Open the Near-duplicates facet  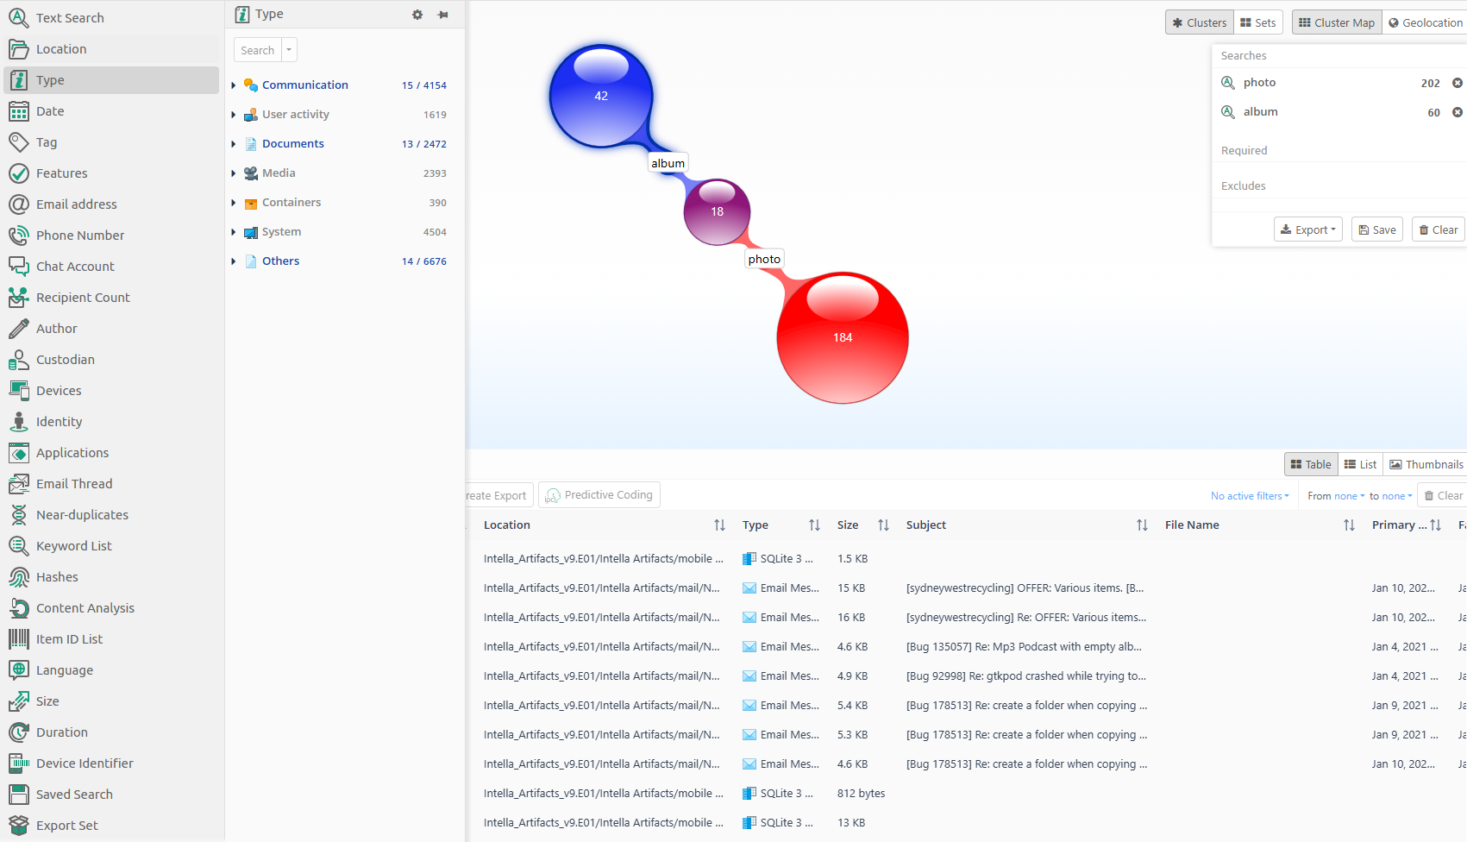pyautogui.click(x=82, y=515)
